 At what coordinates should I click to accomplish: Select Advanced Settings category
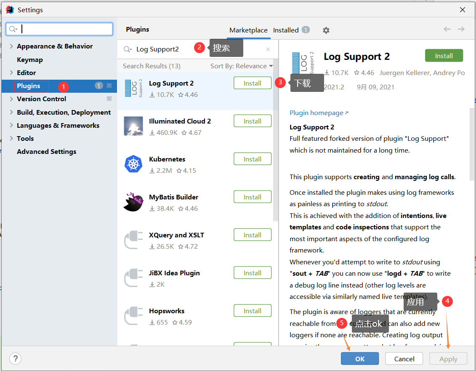pyautogui.click(x=46, y=151)
